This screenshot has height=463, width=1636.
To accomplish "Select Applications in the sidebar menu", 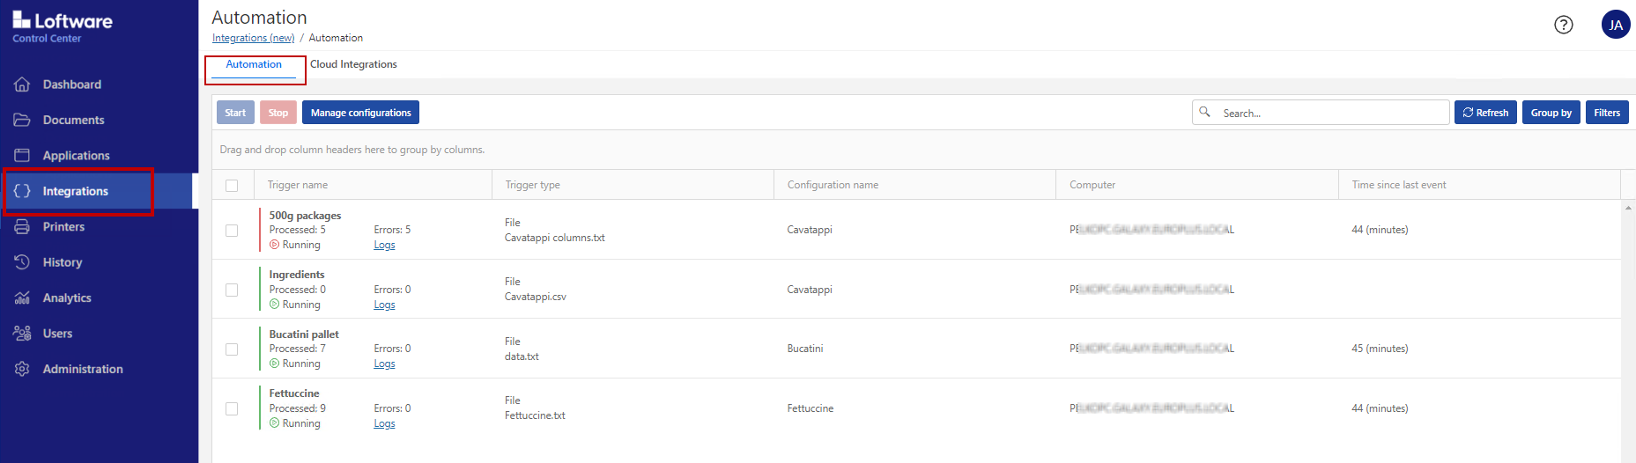I will [76, 156].
